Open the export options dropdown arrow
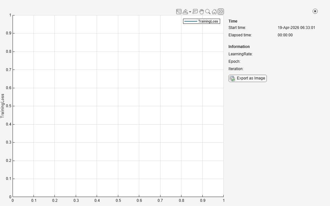The height and width of the screenshot is (206, 330). click(x=190, y=12)
